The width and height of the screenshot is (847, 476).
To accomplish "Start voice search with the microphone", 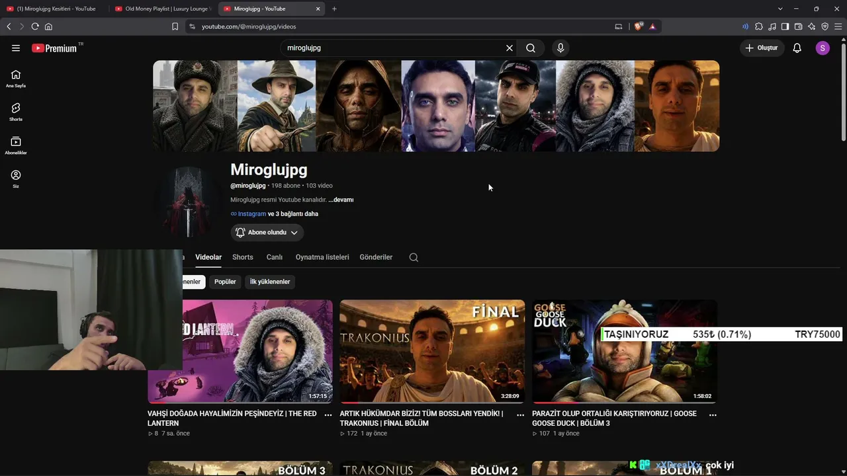I will tap(560, 48).
